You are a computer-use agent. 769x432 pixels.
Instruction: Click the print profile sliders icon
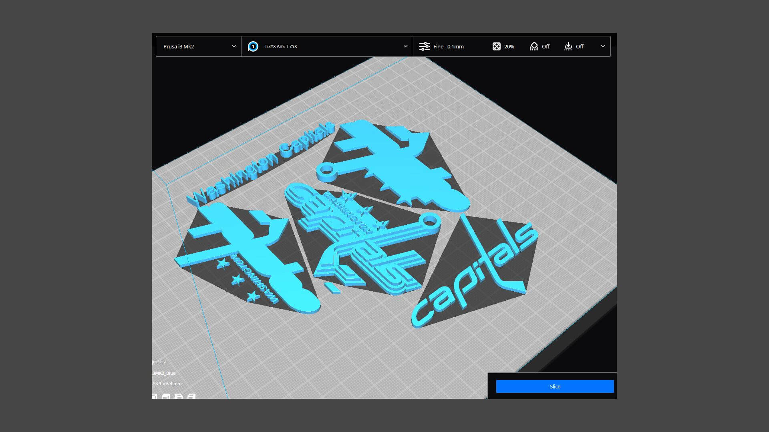tap(424, 46)
